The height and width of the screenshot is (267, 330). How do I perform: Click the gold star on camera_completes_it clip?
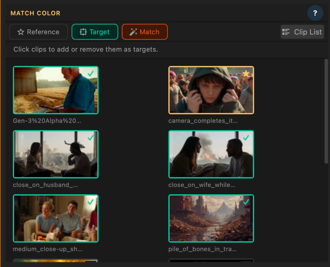pos(246,74)
